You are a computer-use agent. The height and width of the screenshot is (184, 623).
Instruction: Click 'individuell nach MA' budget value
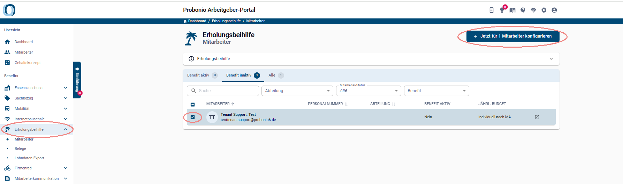click(495, 117)
